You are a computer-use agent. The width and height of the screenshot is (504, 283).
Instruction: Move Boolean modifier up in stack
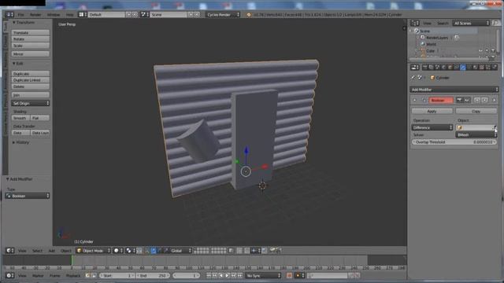[x=477, y=101]
